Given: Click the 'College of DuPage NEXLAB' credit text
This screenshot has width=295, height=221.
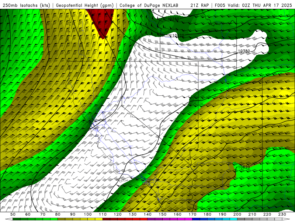Looking at the screenshot, I should pos(149,5).
